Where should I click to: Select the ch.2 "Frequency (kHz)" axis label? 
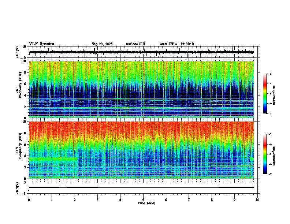(20, 145)
